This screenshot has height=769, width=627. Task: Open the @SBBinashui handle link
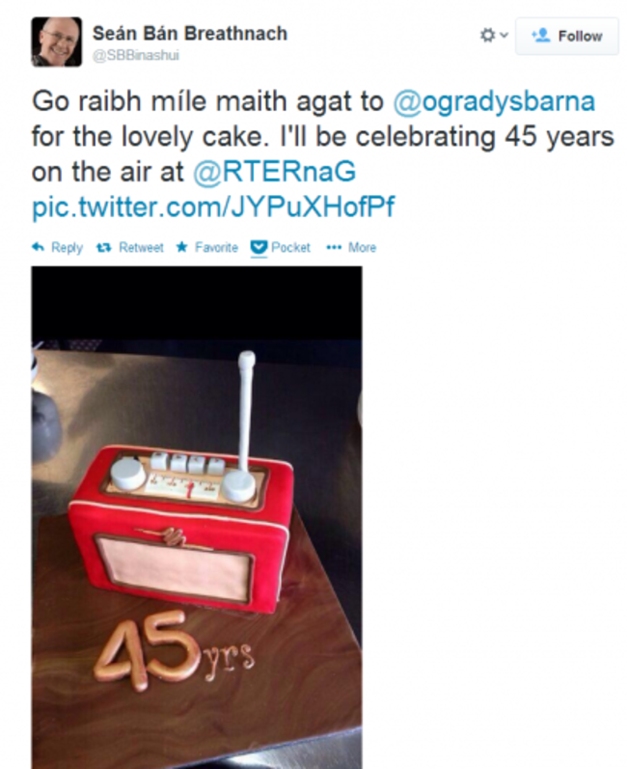[136, 55]
